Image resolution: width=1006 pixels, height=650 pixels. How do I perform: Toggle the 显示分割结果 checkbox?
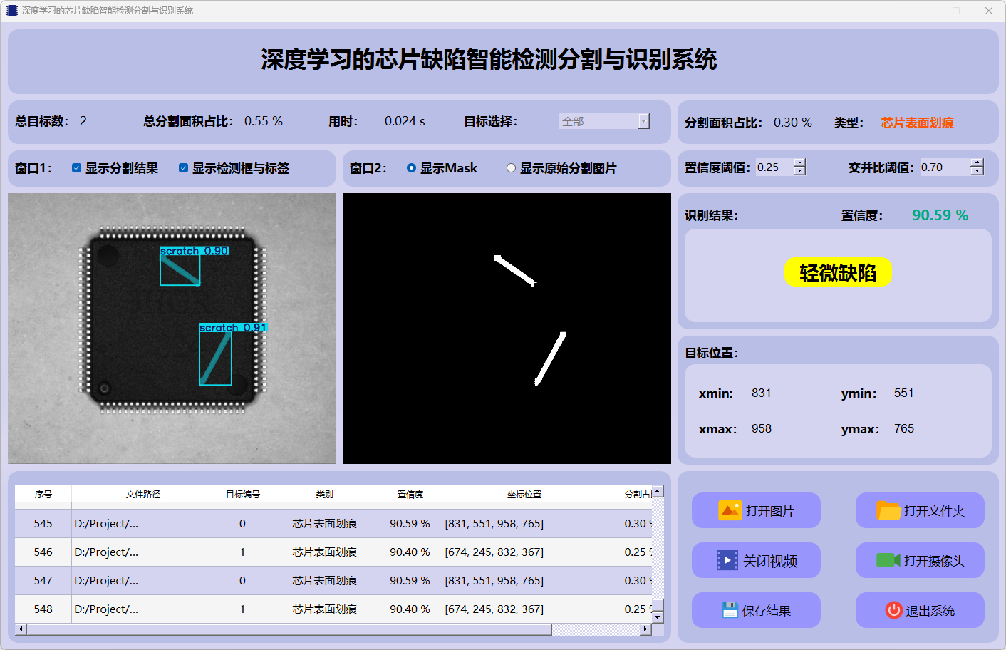(x=76, y=168)
